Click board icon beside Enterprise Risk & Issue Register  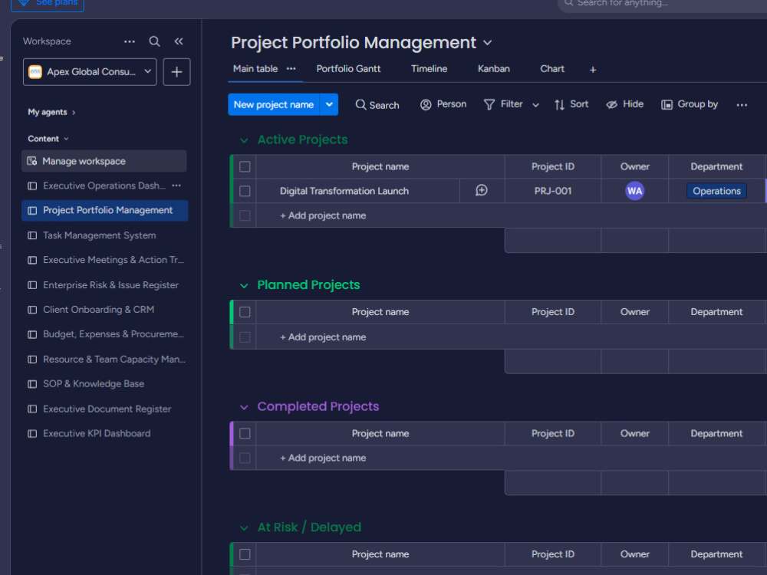coord(32,285)
